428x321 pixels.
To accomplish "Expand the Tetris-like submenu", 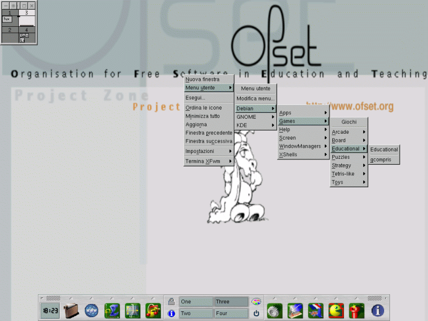I will click(349, 174).
